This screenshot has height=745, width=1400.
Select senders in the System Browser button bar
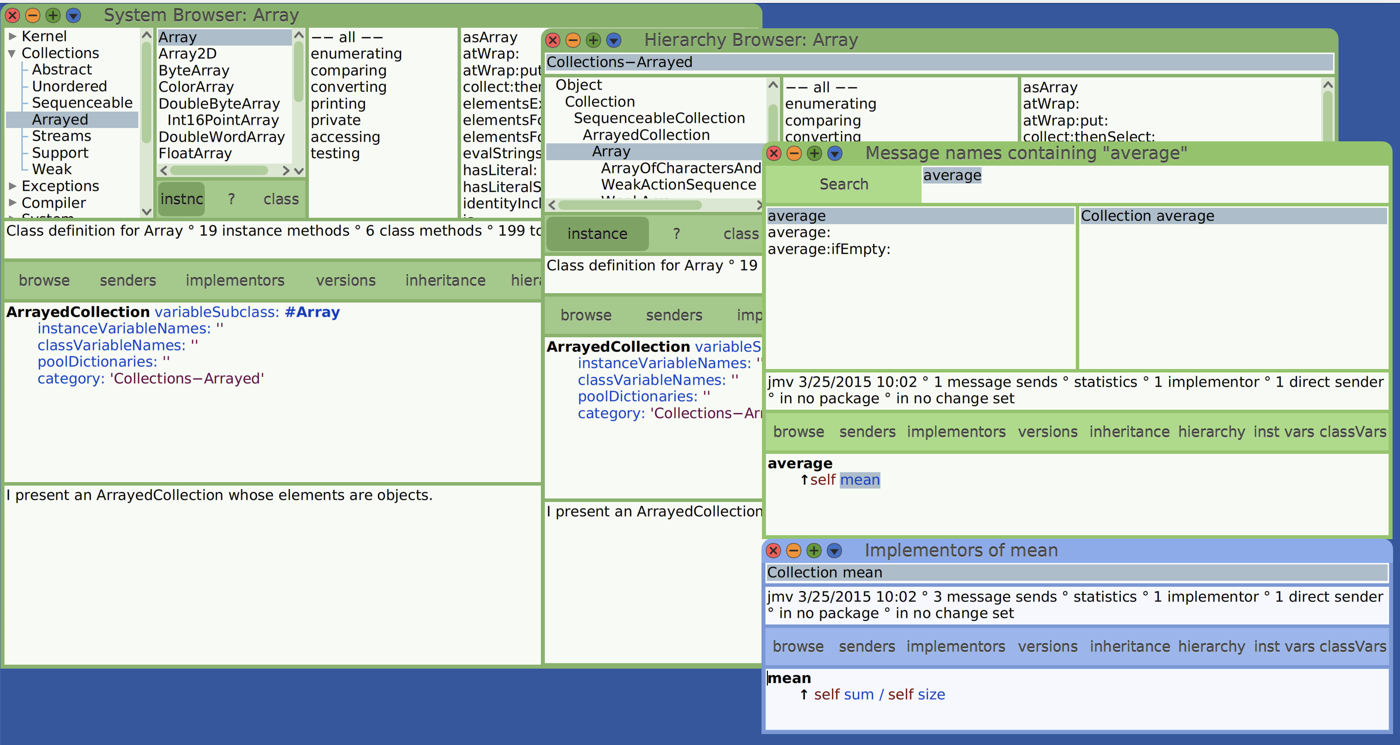pos(127,280)
